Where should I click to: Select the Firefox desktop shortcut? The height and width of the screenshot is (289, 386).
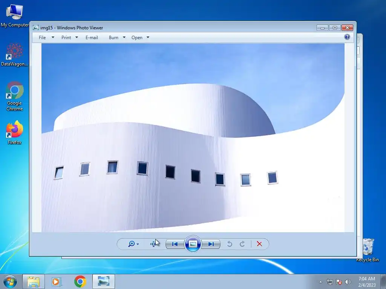click(x=15, y=132)
